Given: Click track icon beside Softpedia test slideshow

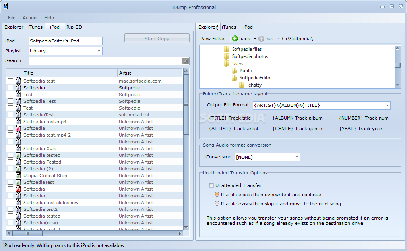Looking at the screenshot, I should click(18, 202).
